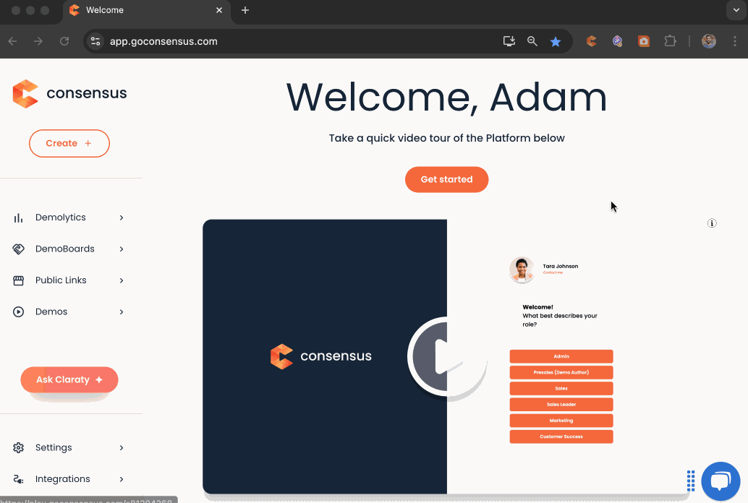The image size is (748, 503).
Task: Open the Extensions puzzle piece menu
Action: click(x=671, y=41)
